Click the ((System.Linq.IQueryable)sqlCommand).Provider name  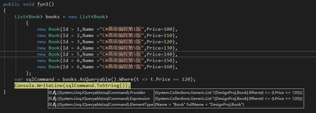[101, 93]
